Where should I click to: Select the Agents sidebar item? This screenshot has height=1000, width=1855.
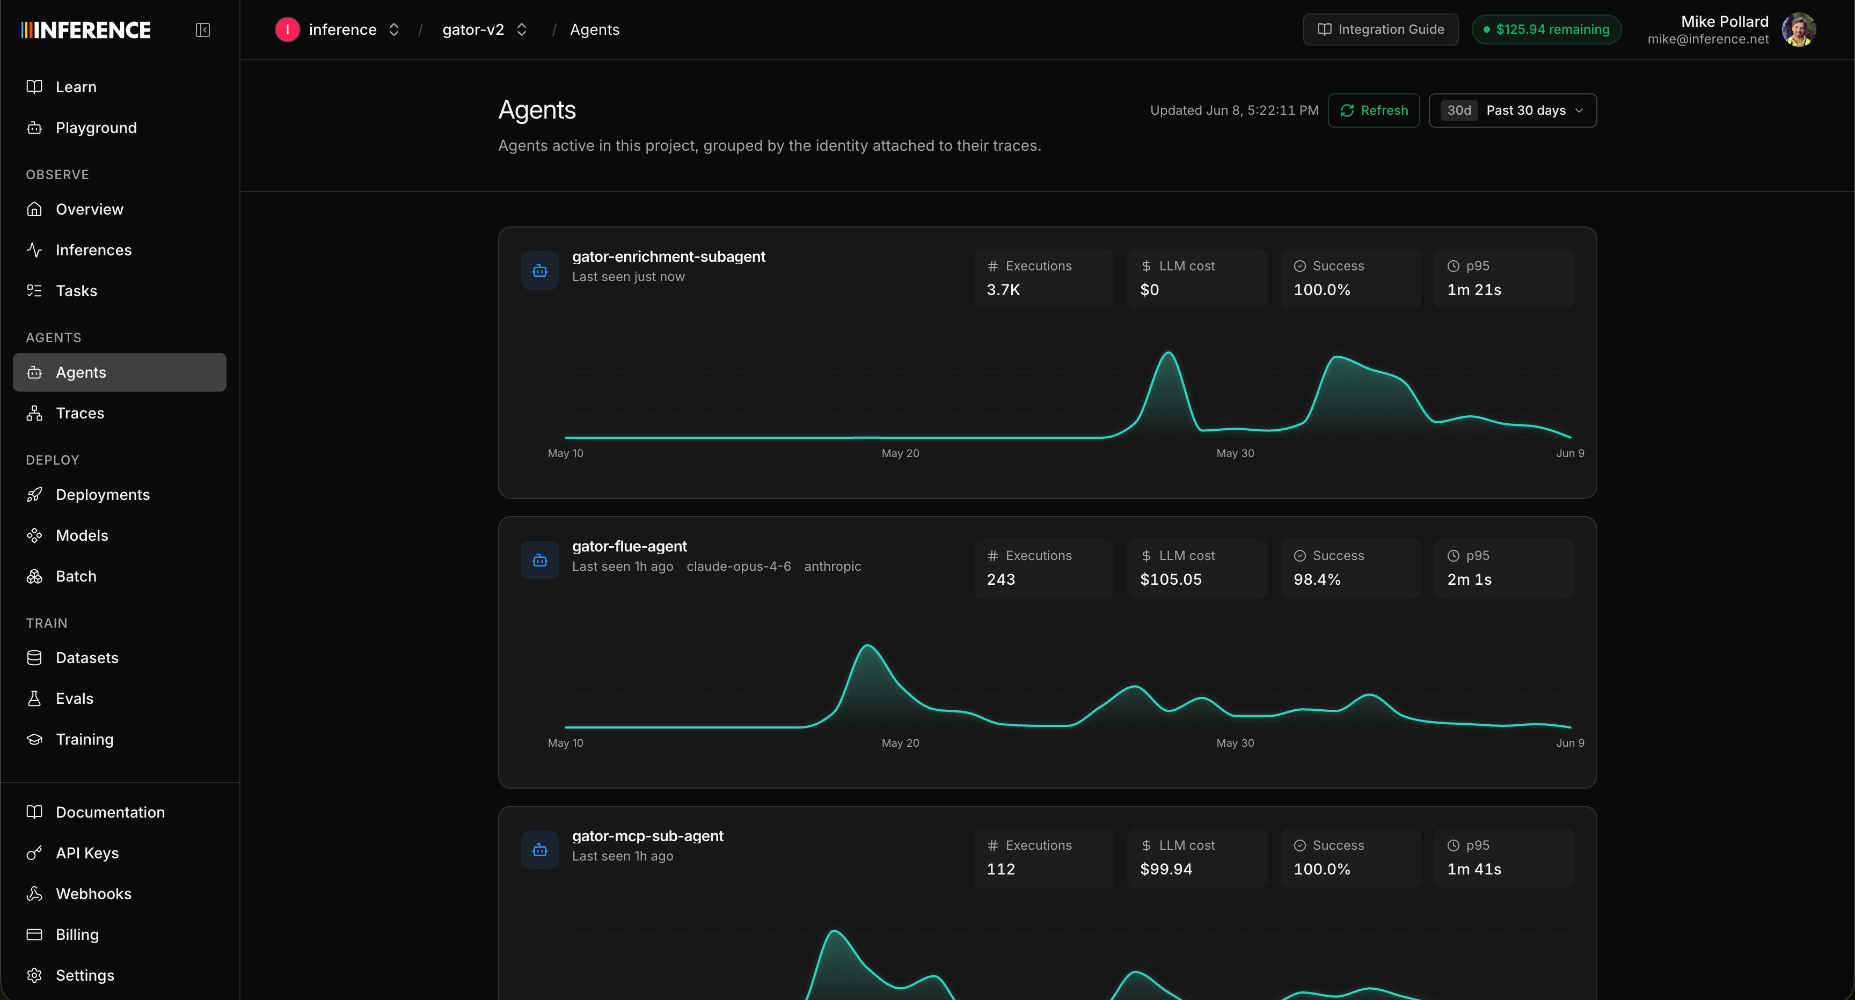120,372
